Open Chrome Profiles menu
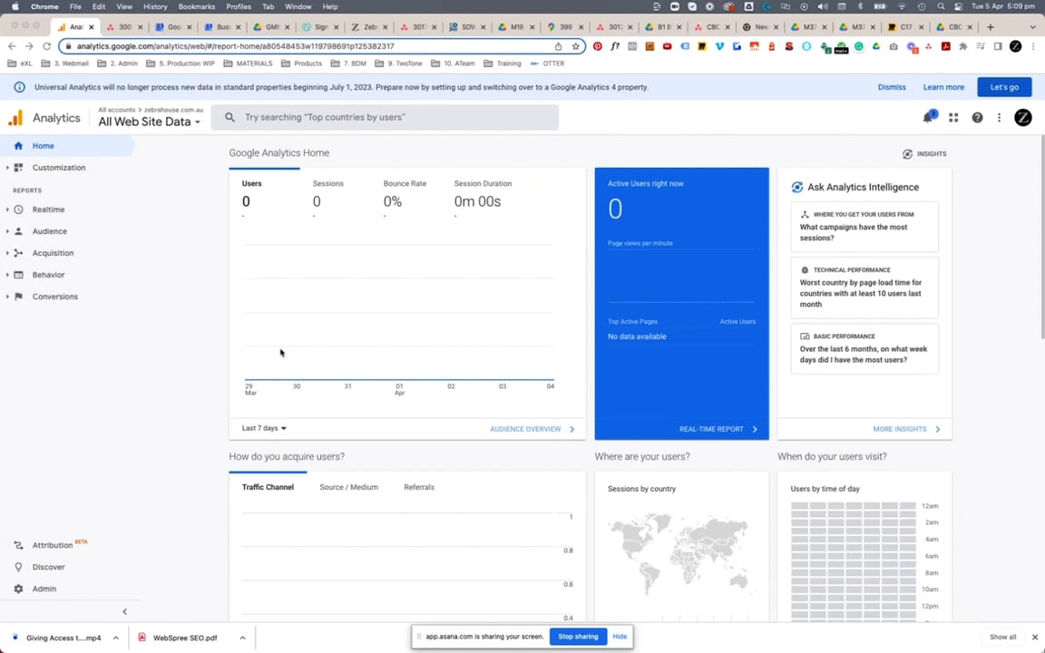Image resolution: width=1045 pixels, height=653 pixels. point(239,6)
